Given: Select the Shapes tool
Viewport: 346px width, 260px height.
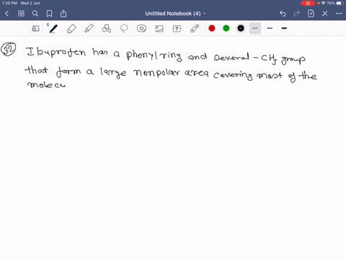Looking at the screenshot, I should tap(107, 28).
